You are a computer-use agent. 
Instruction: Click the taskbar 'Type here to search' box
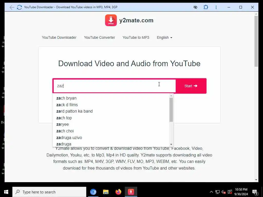[49, 192]
